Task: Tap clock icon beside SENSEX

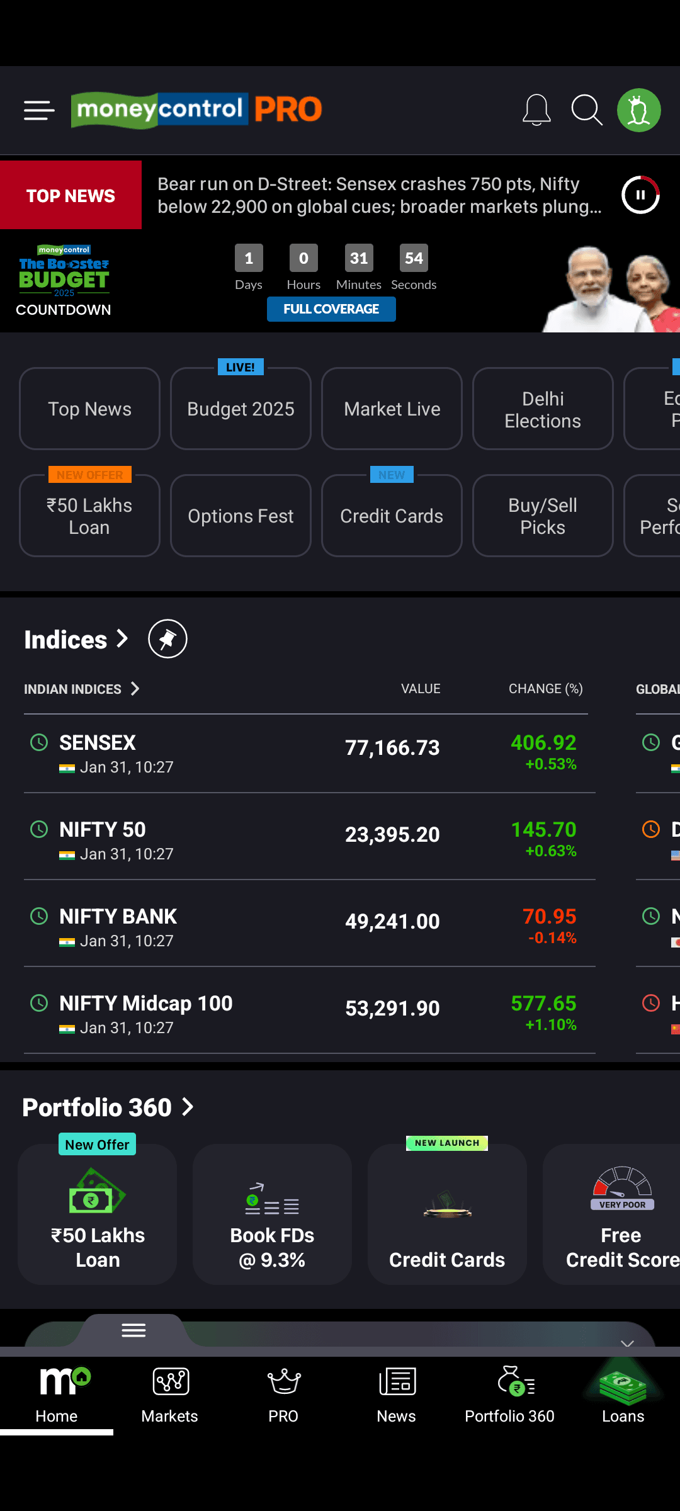Action: click(39, 742)
